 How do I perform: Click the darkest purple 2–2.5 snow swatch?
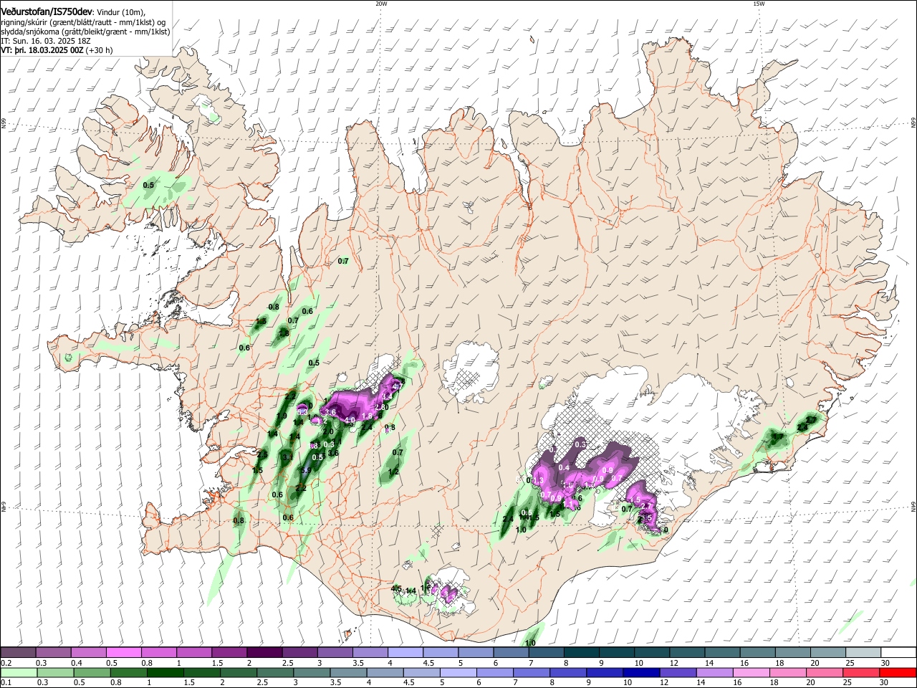[264, 652]
